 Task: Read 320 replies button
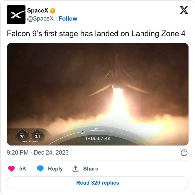pyautogui.click(x=97, y=183)
